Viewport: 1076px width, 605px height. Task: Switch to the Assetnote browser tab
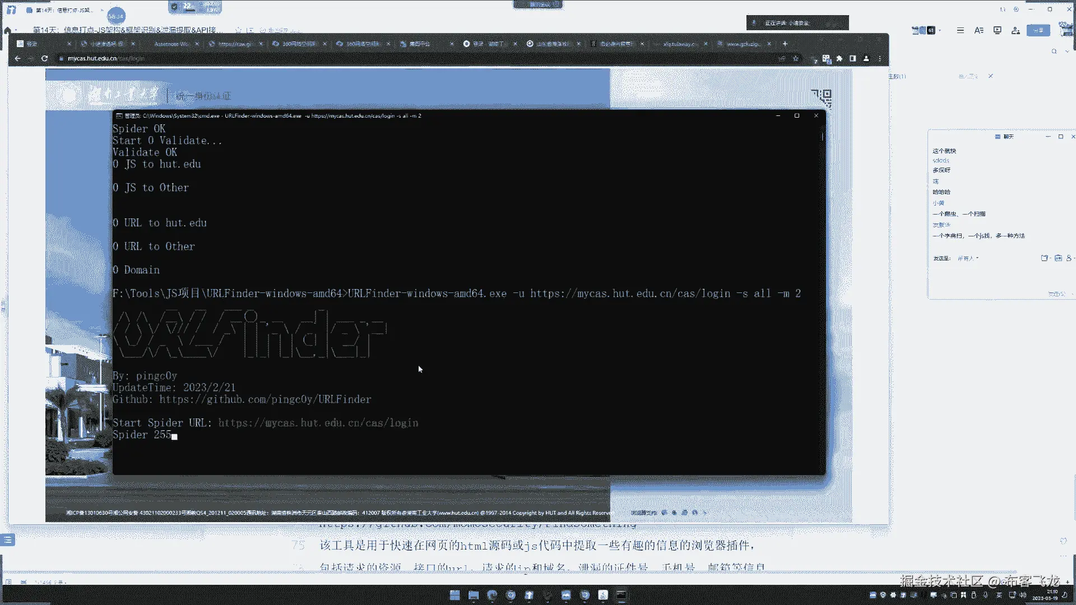[171, 44]
